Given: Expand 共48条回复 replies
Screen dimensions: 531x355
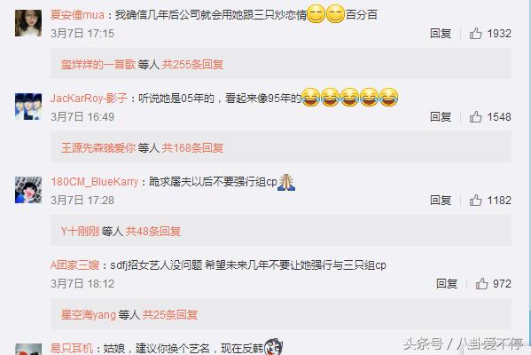Looking at the screenshot, I should [153, 232].
